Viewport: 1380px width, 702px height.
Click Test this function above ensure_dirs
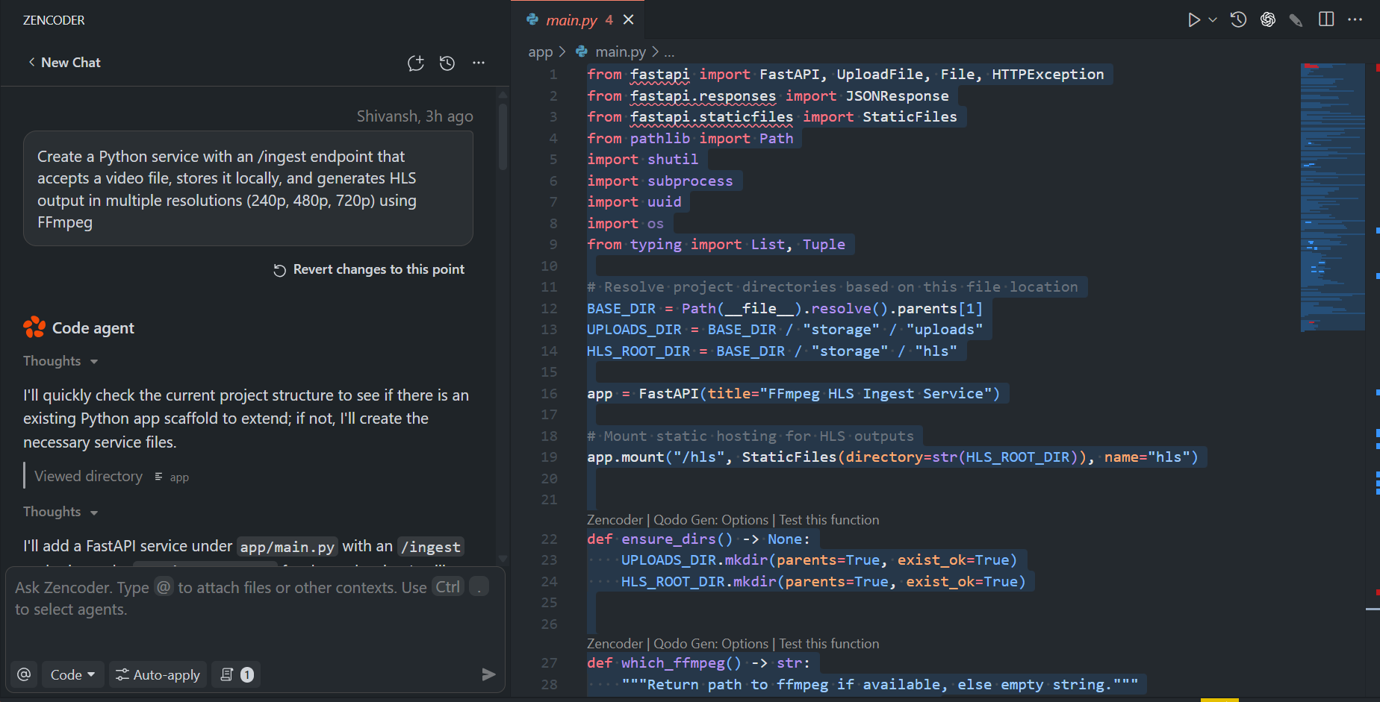coord(829,519)
